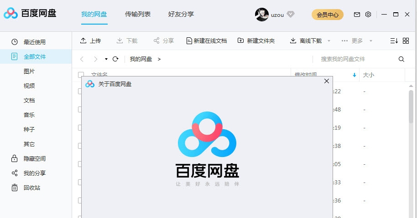Click the 离线下载 button

click(306, 41)
